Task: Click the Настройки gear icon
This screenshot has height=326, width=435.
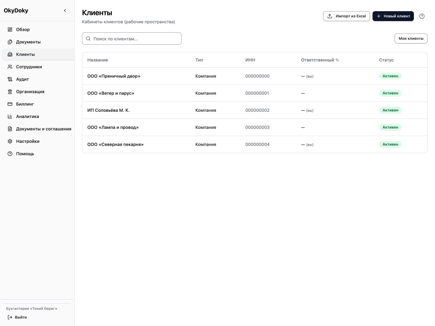Action: pos(10,141)
